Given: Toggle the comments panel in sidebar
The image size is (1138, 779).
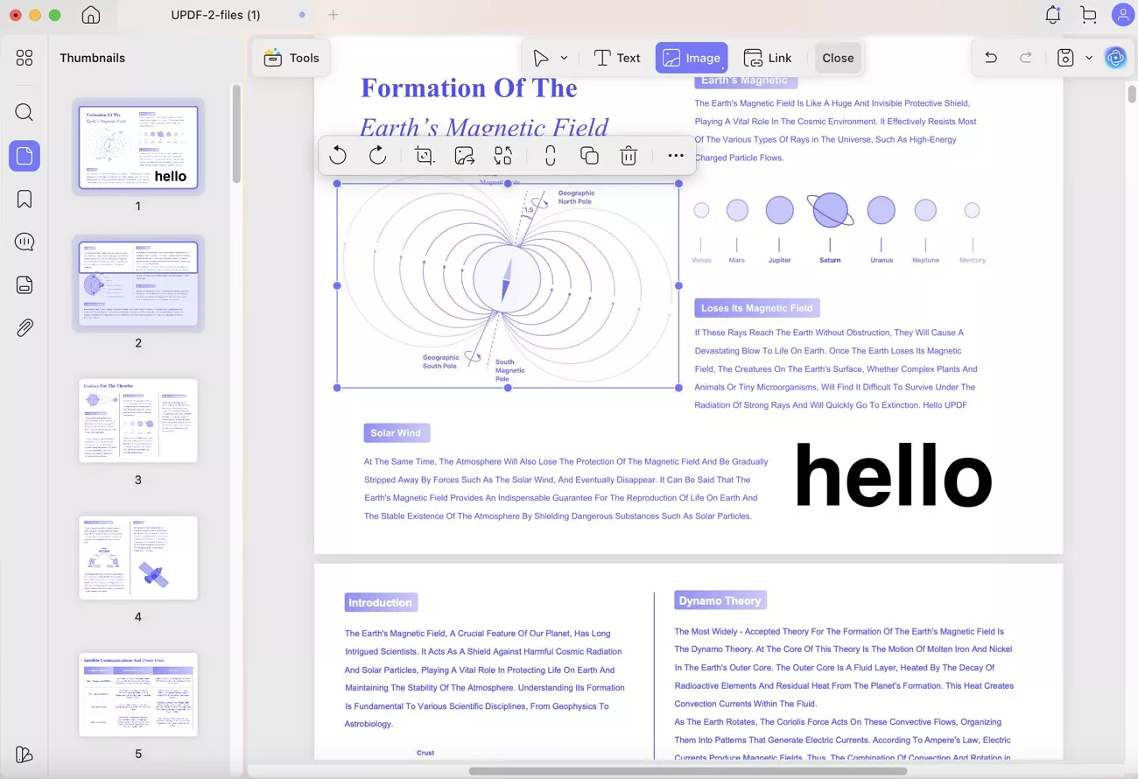Looking at the screenshot, I should coord(25,242).
